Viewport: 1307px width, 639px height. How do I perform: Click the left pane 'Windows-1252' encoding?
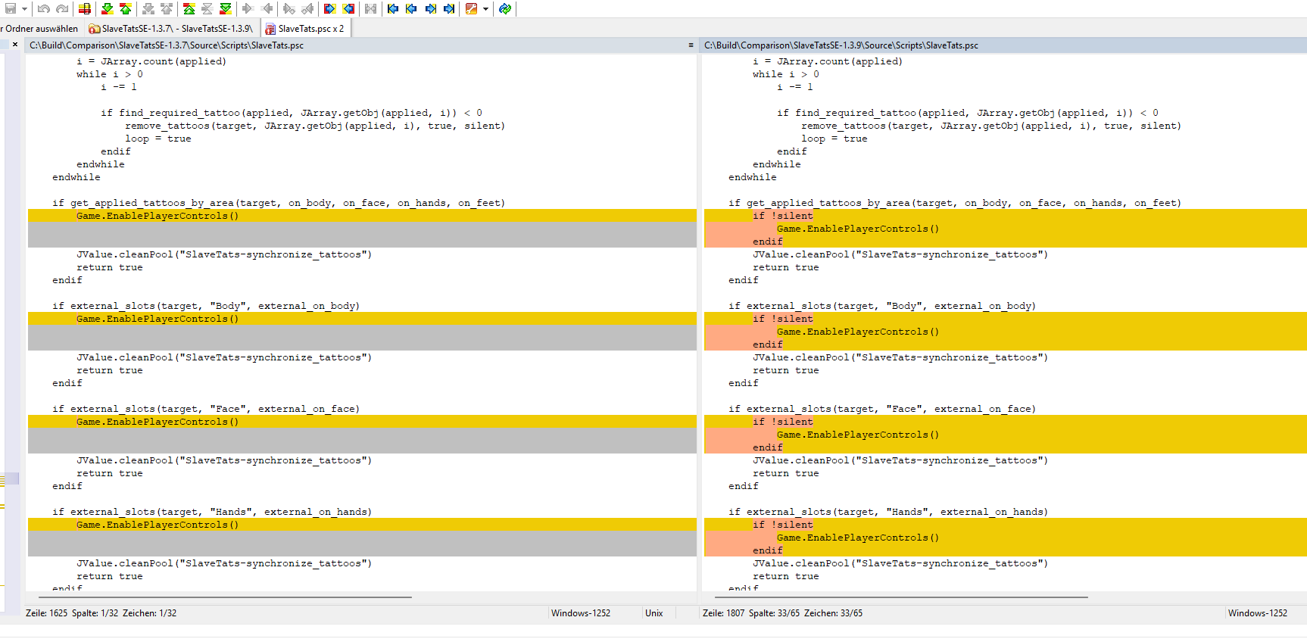pyautogui.click(x=581, y=613)
